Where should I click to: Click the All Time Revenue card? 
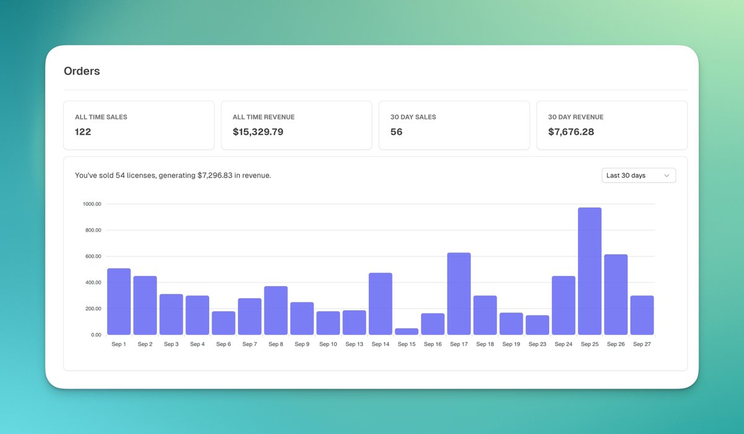pos(296,125)
